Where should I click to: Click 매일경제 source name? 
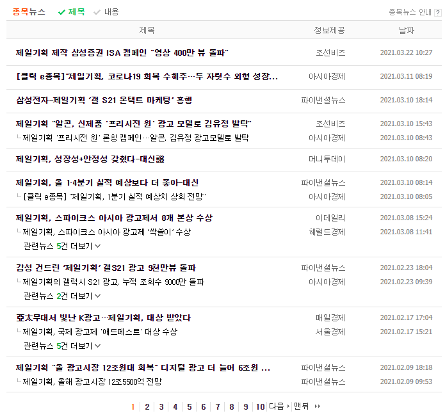coord(330,318)
